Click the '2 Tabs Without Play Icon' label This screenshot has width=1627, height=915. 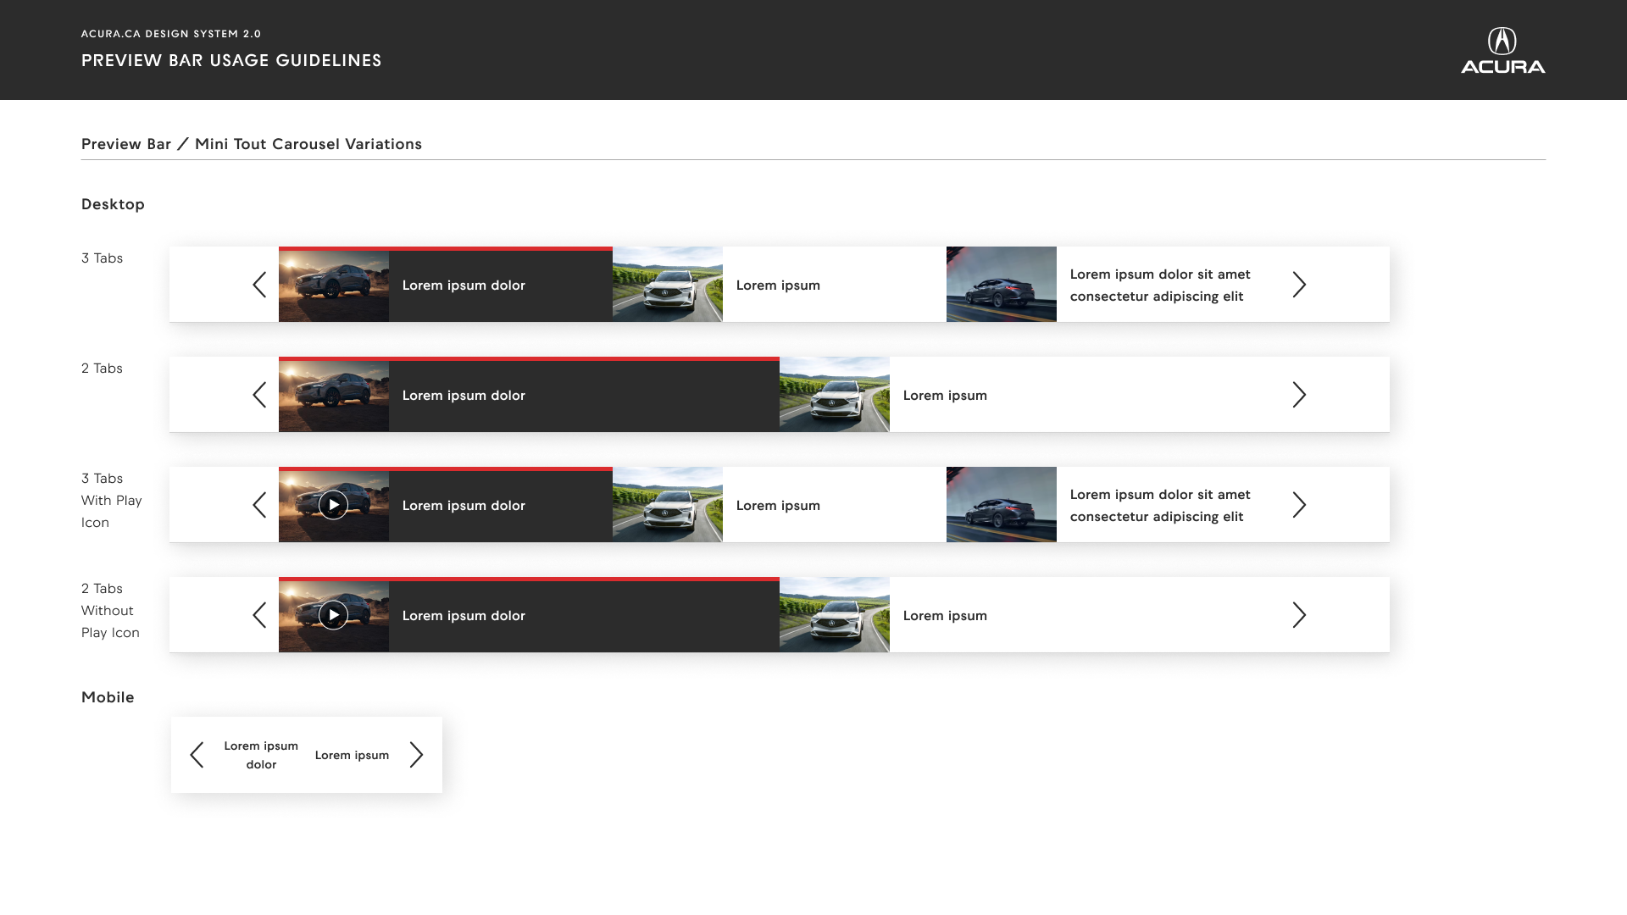click(x=110, y=611)
